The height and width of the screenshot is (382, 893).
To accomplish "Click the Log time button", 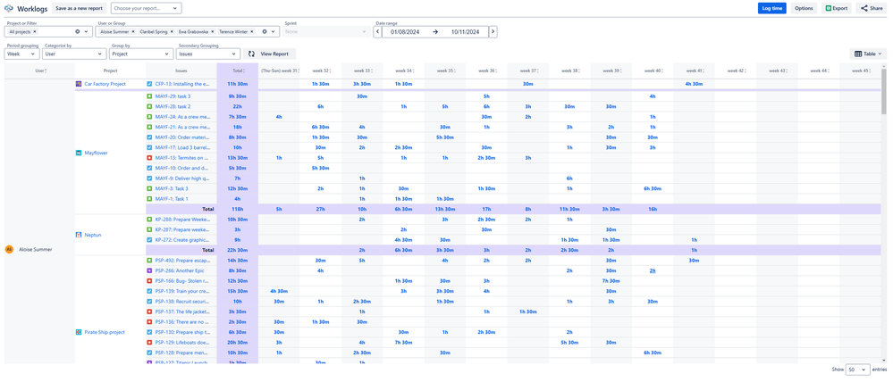I will (x=771, y=9).
